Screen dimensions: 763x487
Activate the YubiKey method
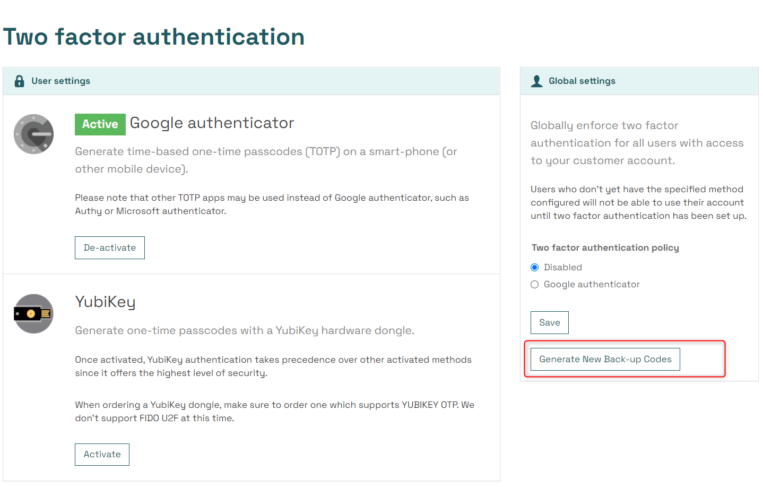coord(102,455)
